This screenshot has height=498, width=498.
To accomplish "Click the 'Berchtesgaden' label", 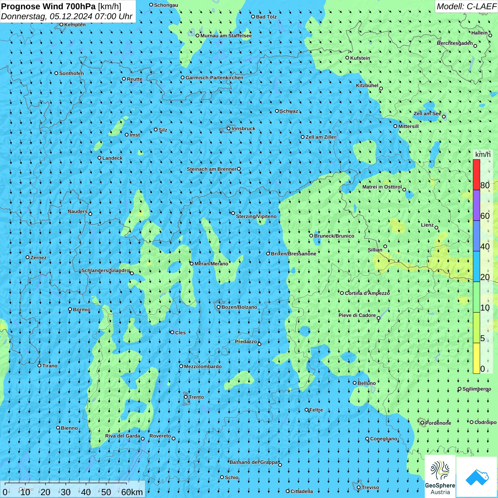I will [455, 43].
